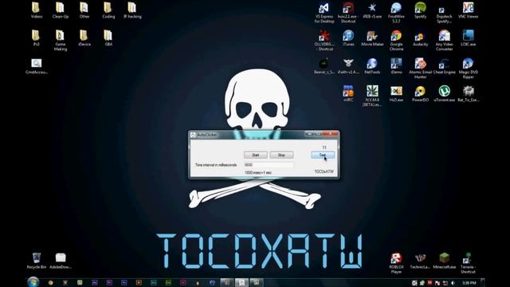Select the OLLYDBG shortcut
The height and width of the screenshot is (287, 510).
[x=324, y=41]
